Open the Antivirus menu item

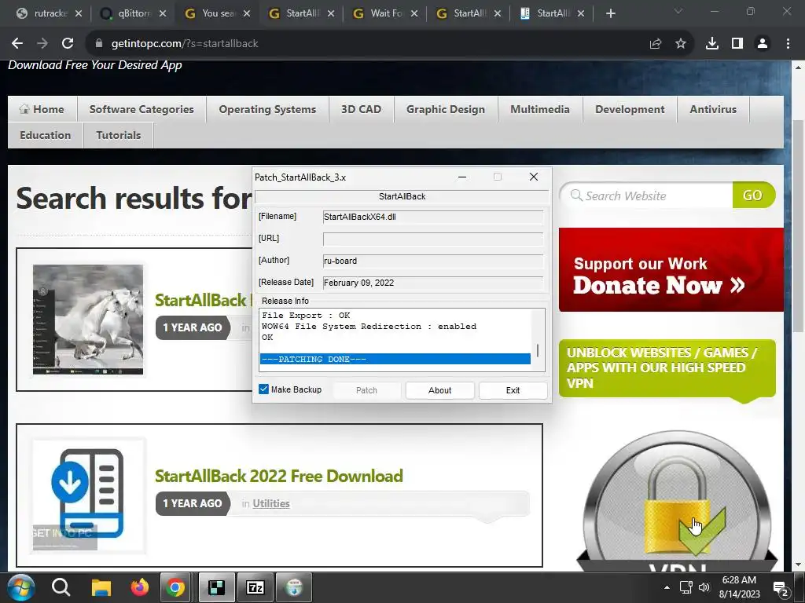[713, 109]
